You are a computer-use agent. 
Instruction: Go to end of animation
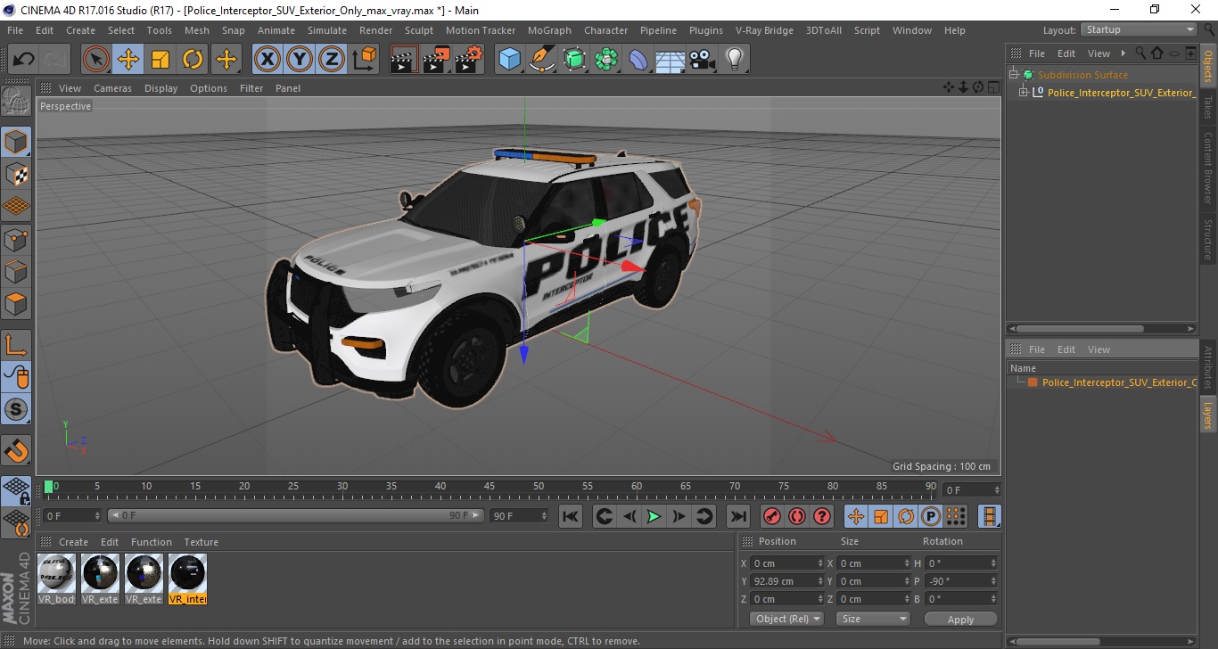(x=738, y=516)
